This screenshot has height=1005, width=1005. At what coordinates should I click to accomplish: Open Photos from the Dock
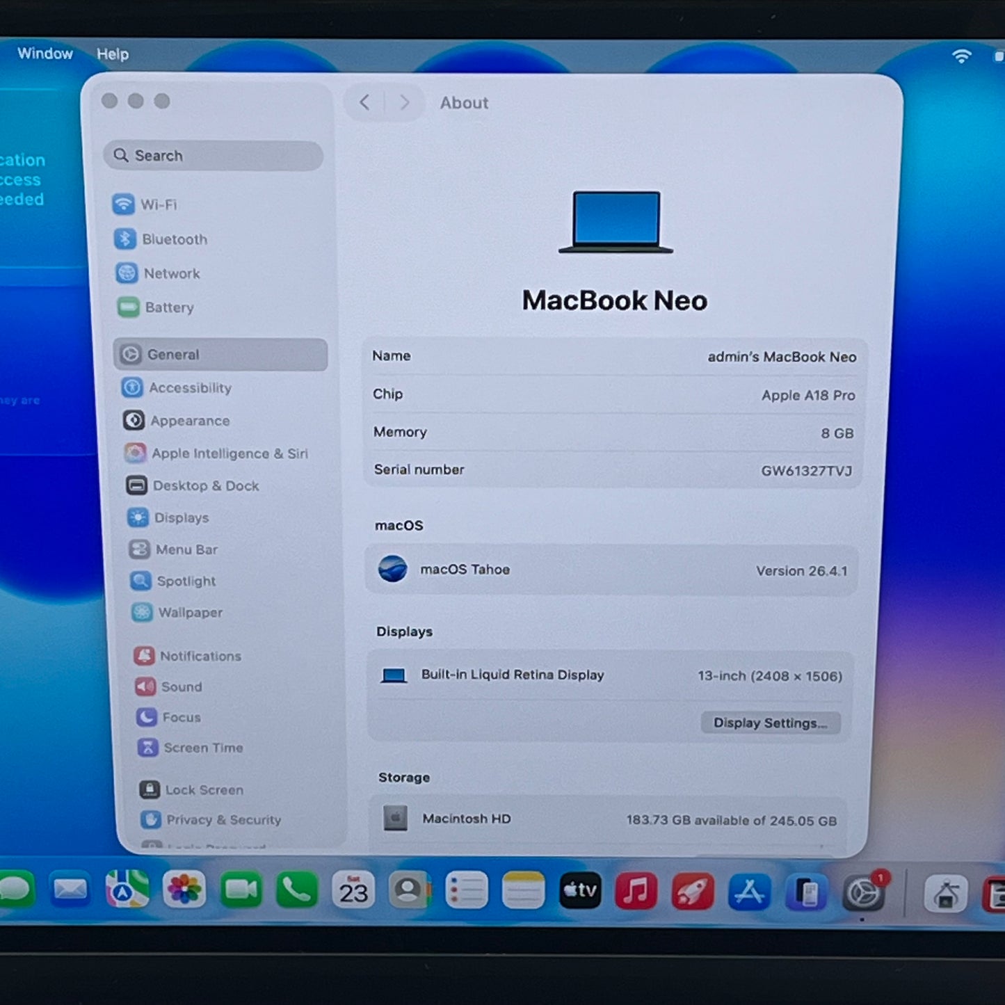coord(184,890)
